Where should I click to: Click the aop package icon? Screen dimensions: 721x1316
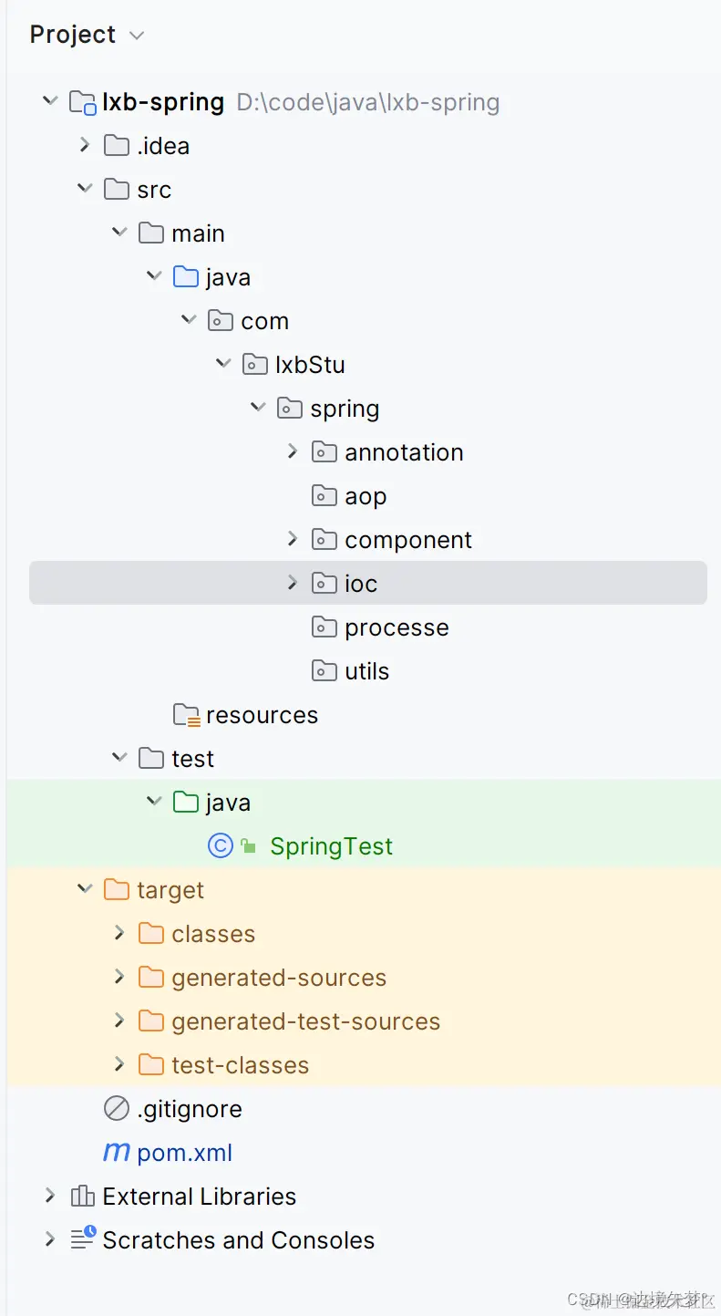pos(324,496)
